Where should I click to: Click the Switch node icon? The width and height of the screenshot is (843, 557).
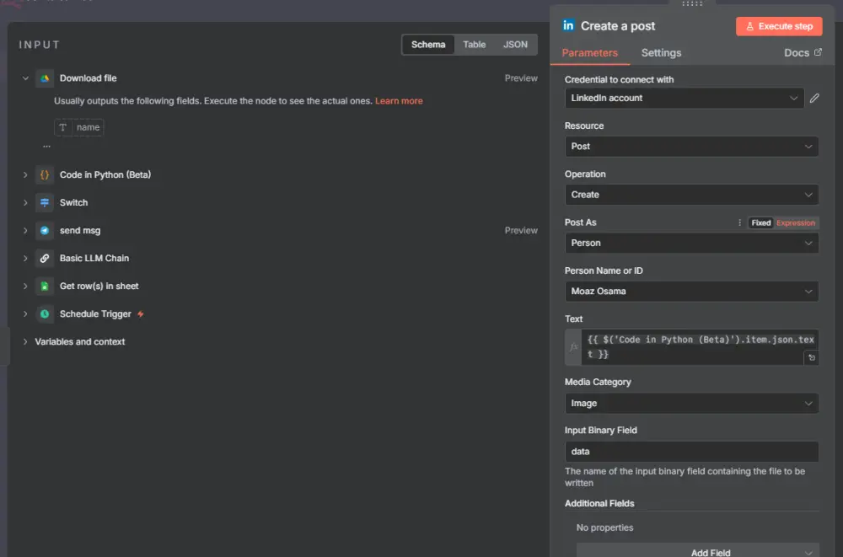point(45,203)
